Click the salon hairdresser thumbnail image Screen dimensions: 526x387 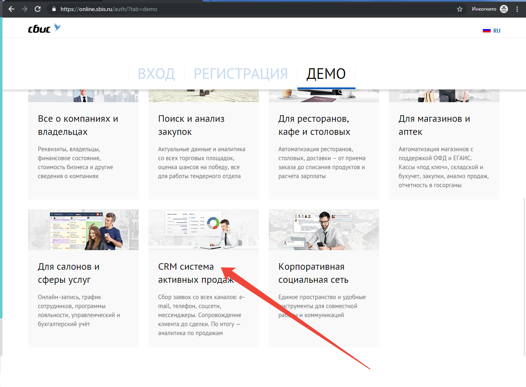(83, 230)
